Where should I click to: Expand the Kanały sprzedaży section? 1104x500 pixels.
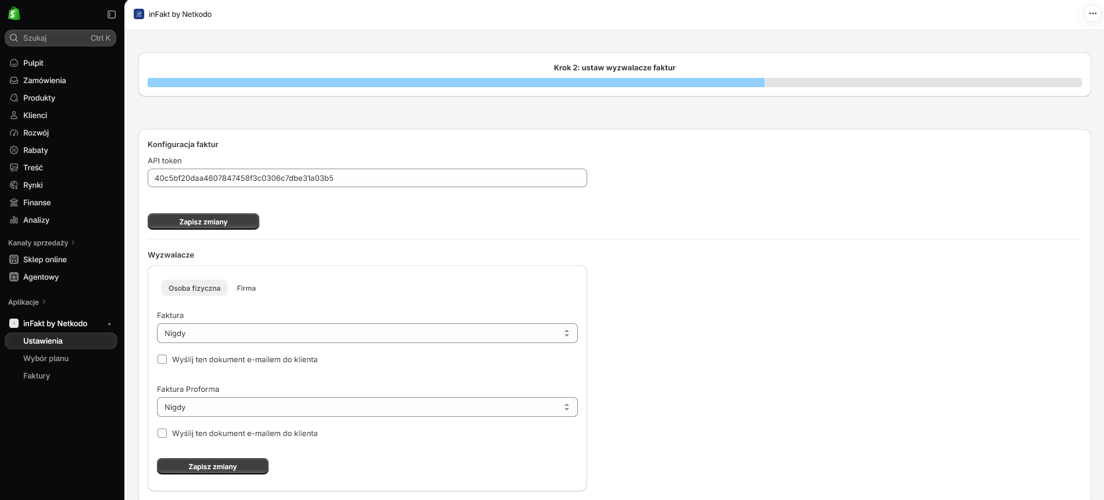tap(42, 242)
